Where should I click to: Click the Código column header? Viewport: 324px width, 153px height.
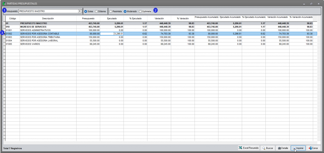coord(13,18)
